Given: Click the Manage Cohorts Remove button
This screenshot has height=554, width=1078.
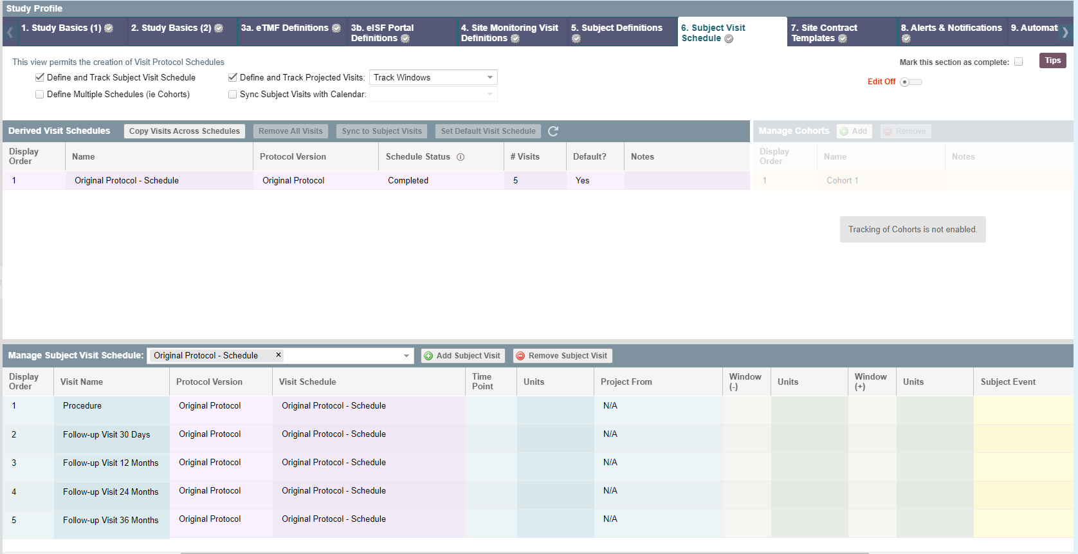Looking at the screenshot, I should (906, 131).
